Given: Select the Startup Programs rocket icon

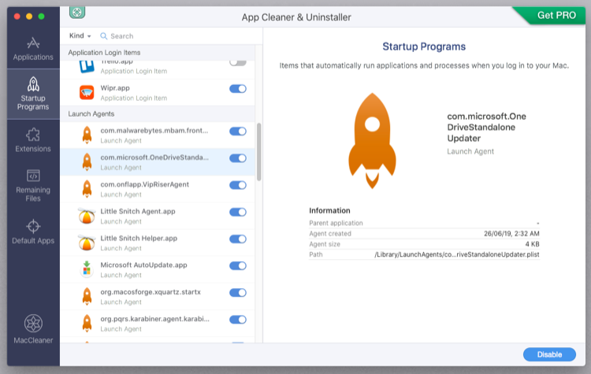Looking at the screenshot, I should click(x=33, y=84).
